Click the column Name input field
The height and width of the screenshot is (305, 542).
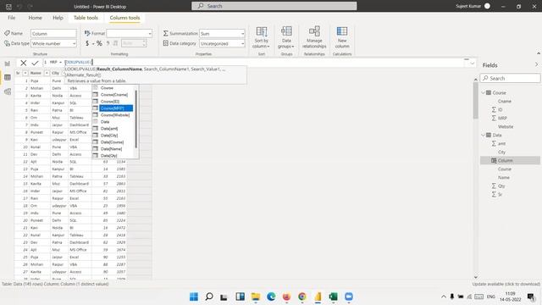point(53,34)
